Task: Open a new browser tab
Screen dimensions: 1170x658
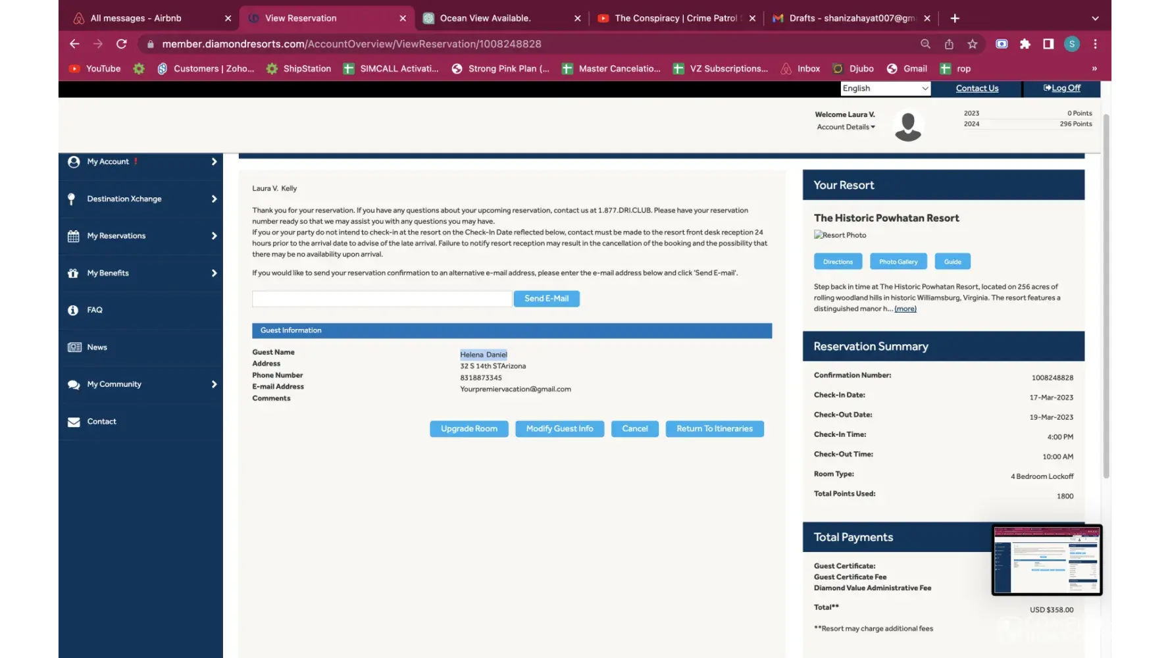Action: tap(955, 18)
